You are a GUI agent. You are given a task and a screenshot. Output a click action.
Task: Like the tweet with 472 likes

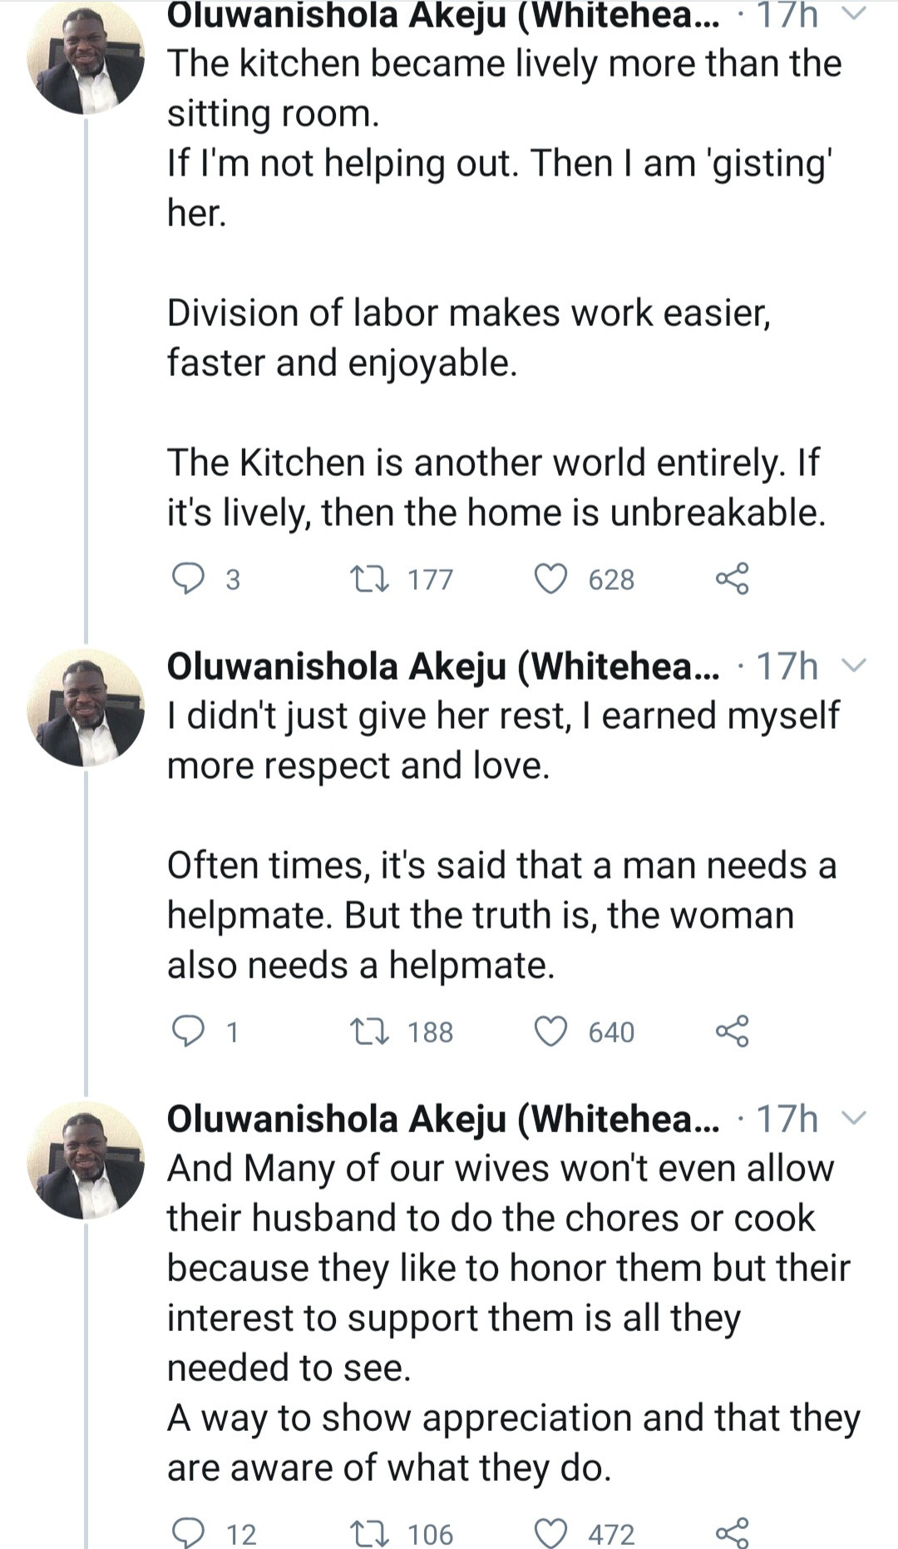click(550, 1532)
